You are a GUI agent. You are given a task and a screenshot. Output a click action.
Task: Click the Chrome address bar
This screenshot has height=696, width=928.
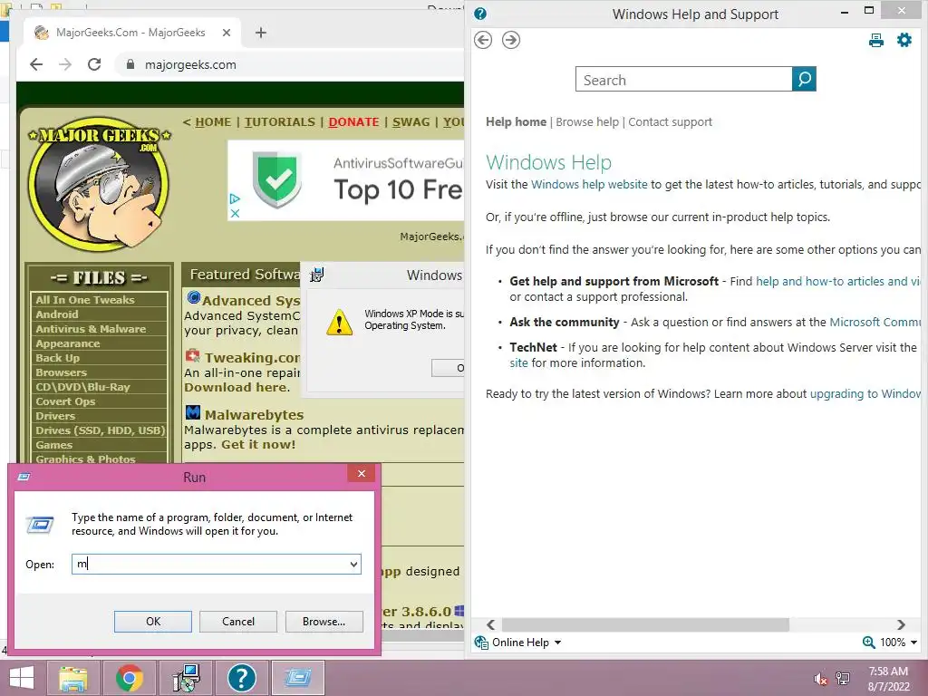[290, 64]
